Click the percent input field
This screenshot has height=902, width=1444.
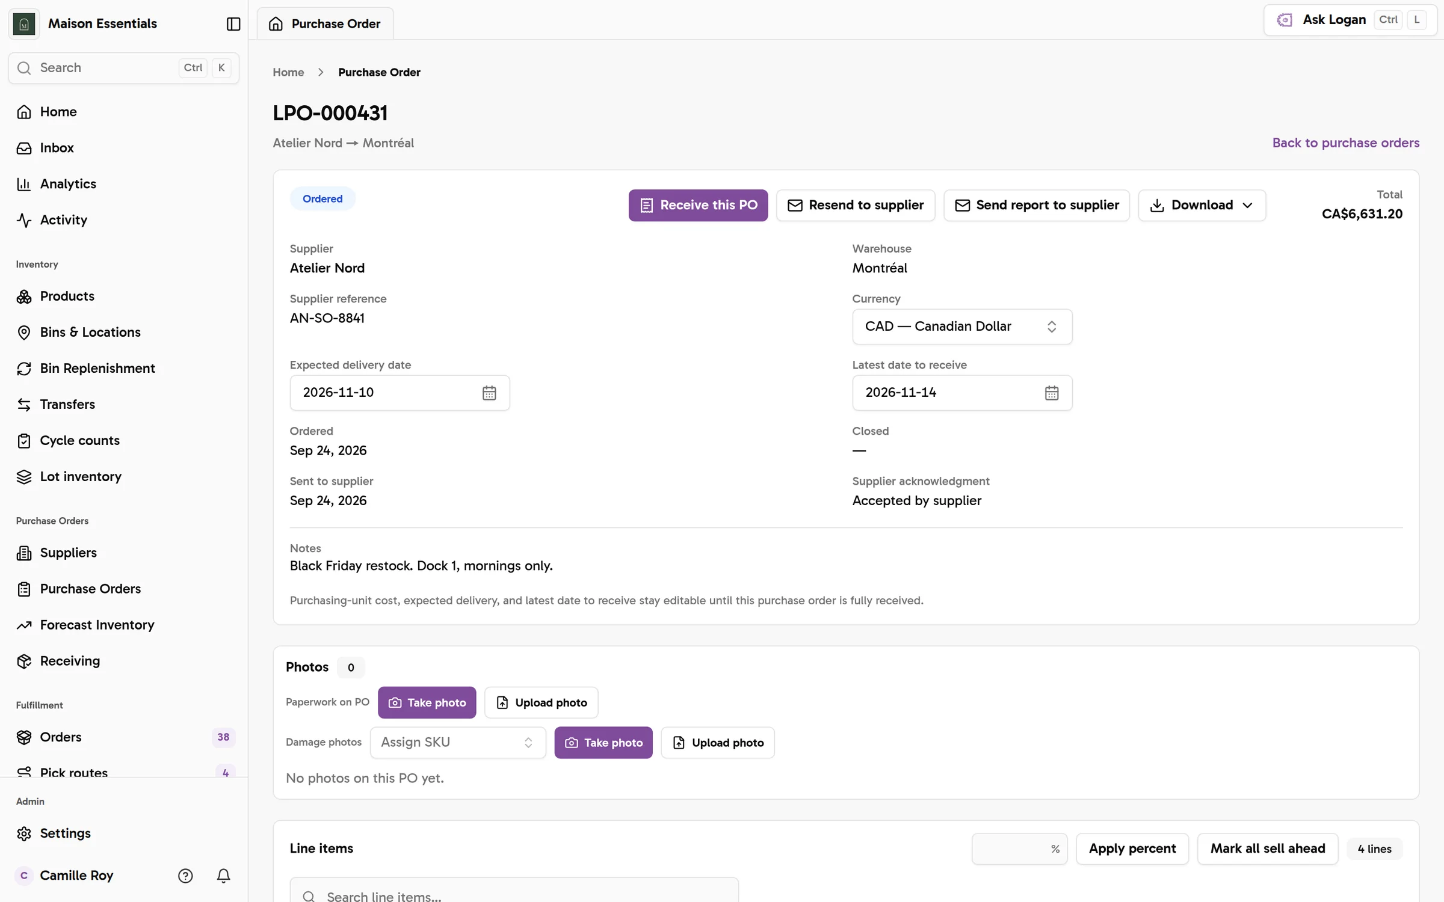[x=1019, y=848]
